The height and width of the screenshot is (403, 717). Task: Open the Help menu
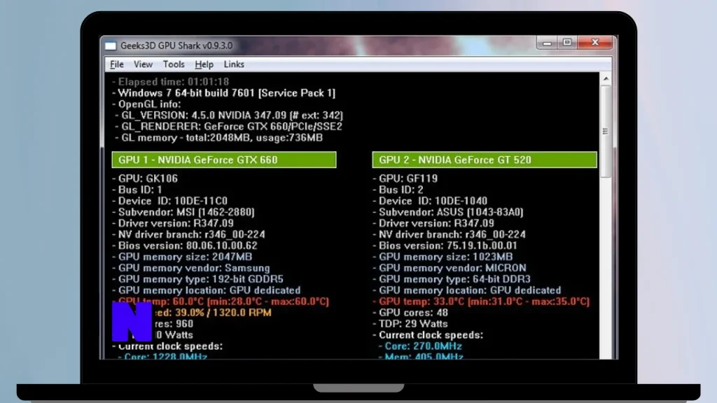pos(204,64)
